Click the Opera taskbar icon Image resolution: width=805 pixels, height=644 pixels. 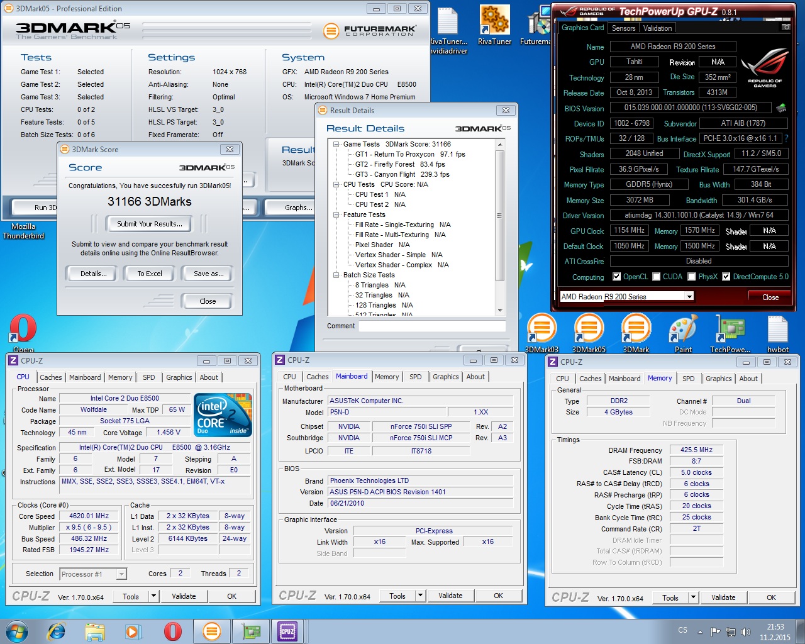click(172, 631)
